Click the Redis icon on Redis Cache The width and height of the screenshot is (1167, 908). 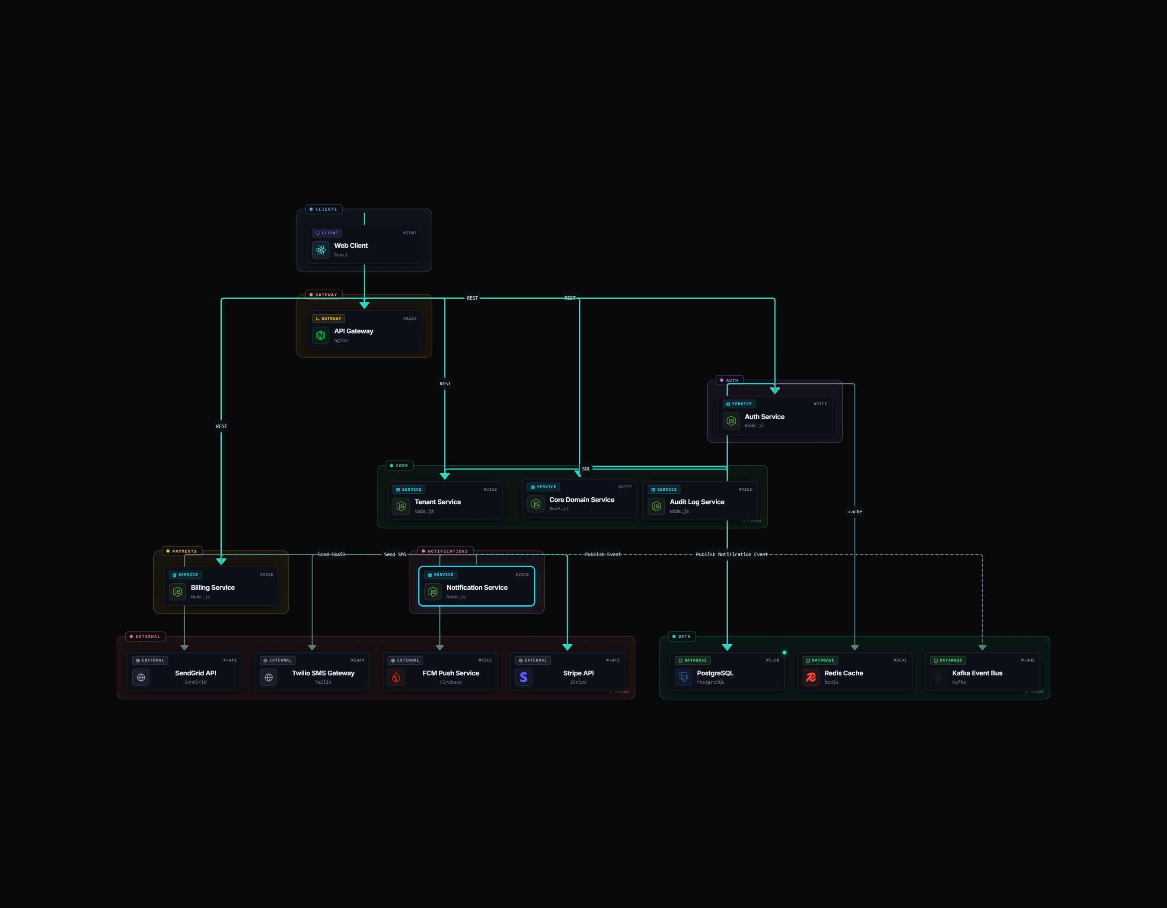tap(810, 677)
